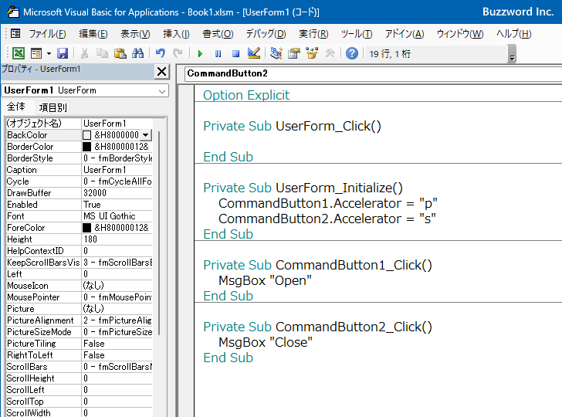Viewport: 562px width, 417px height.
Task: Open the Properties Window icon
Action: click(x=294, y=53)
